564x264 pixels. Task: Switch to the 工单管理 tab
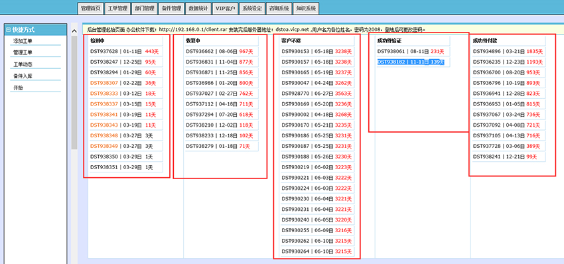pos(117,9)
